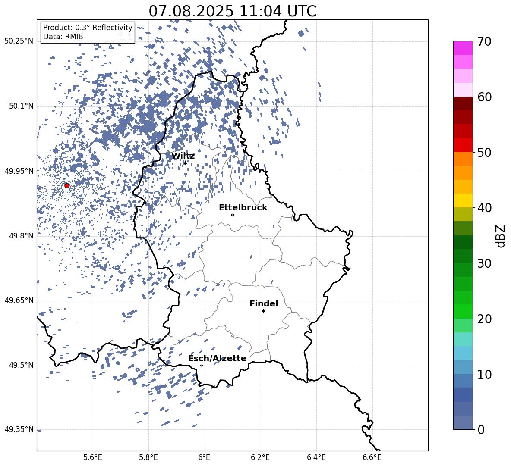Pick the dark green swatch just above 30 dBZ
Screen dimensions: 511x466
[463, 256]
